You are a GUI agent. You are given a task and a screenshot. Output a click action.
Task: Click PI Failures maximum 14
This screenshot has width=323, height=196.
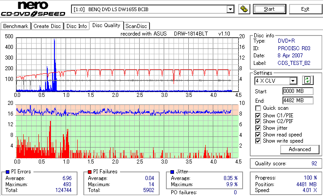coord(151,184)
